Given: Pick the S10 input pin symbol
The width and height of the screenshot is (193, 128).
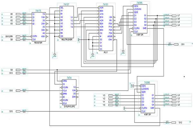Looking at the screenshot, I should click(18, 91).
